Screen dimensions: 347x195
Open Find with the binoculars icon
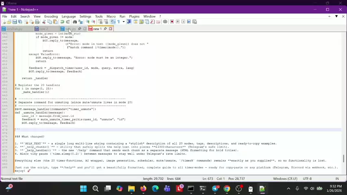tap(75, 22)
